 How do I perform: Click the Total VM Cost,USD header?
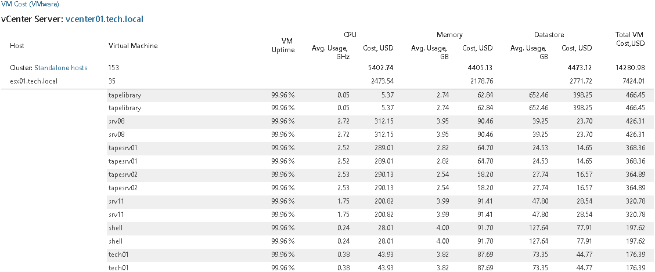point(628,39)
